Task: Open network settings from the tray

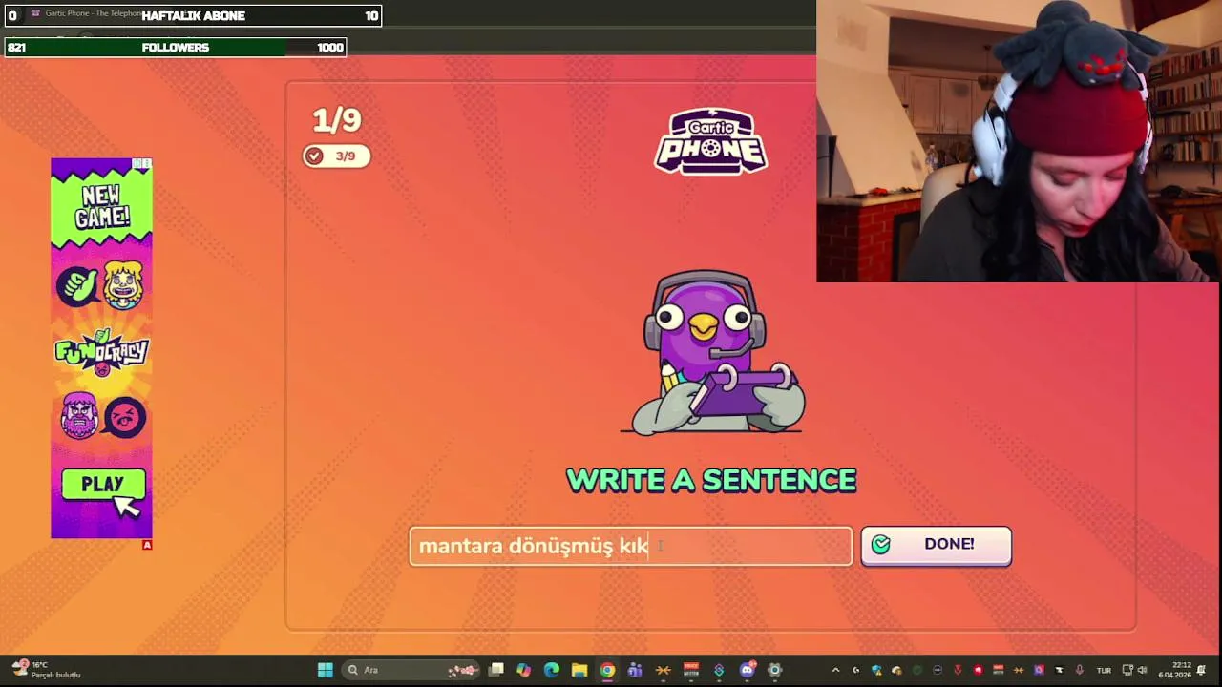Action: [1127, 670]
